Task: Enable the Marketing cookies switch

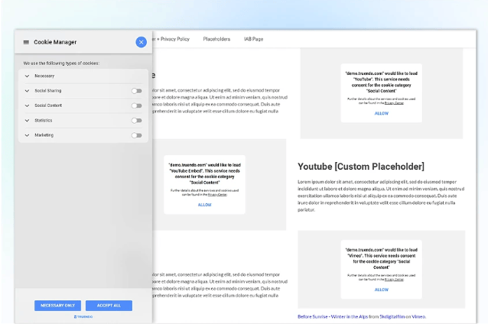Action: 136,135
